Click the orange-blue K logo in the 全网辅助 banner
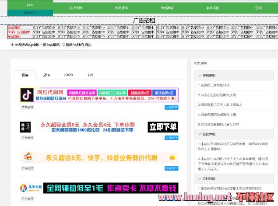The image size is (278, 206). click(23, 188)
